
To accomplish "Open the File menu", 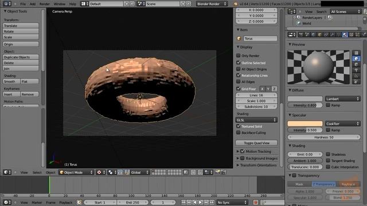I will (23, 4).
